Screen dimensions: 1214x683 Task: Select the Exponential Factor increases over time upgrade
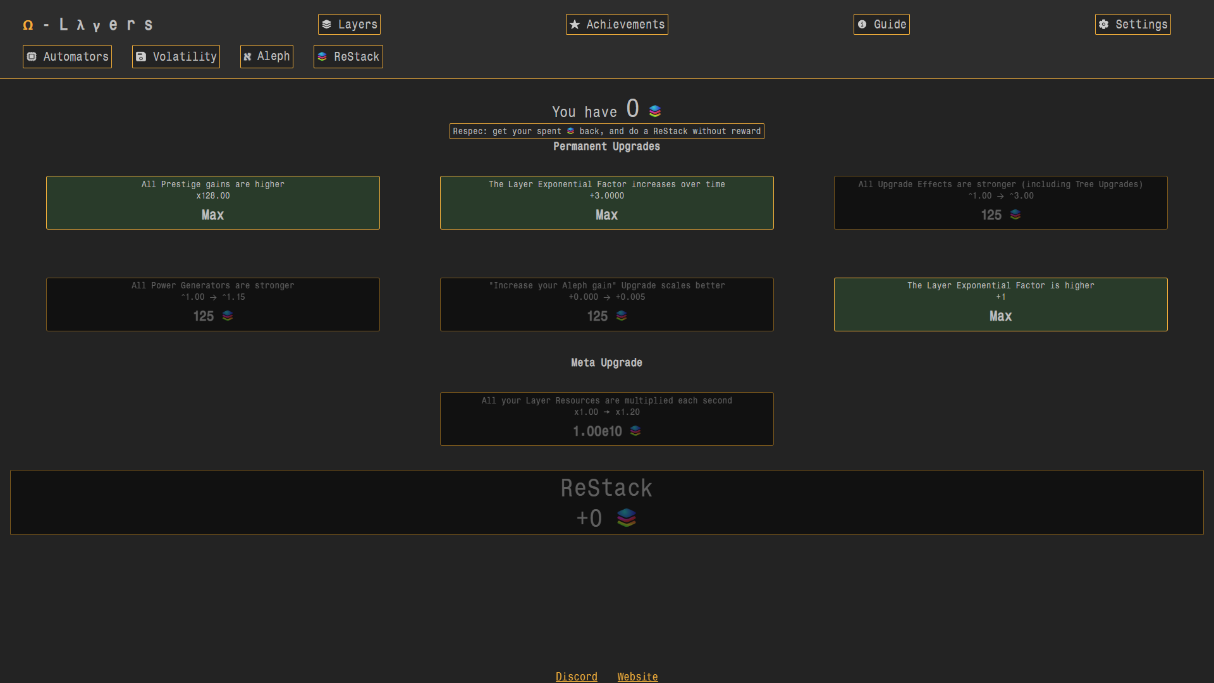pyautogui.click(x=606, y=203)
